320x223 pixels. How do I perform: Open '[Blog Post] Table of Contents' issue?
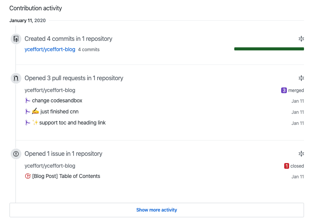pyautogui.click(x=66, y=176)
